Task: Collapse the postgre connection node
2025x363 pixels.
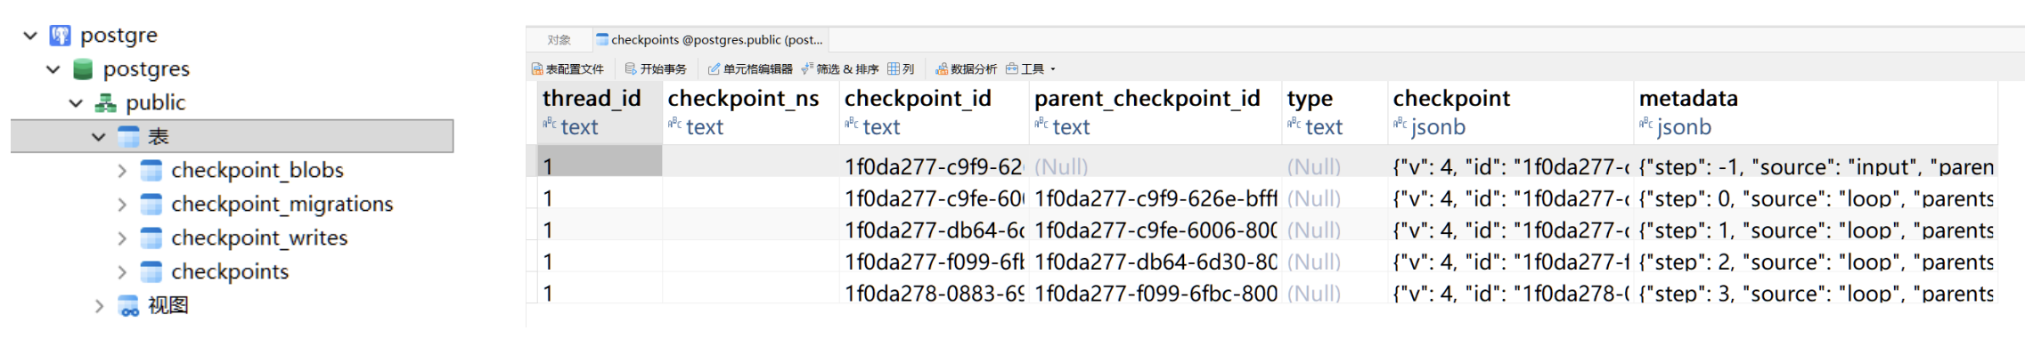Action: tap(30, 36)
